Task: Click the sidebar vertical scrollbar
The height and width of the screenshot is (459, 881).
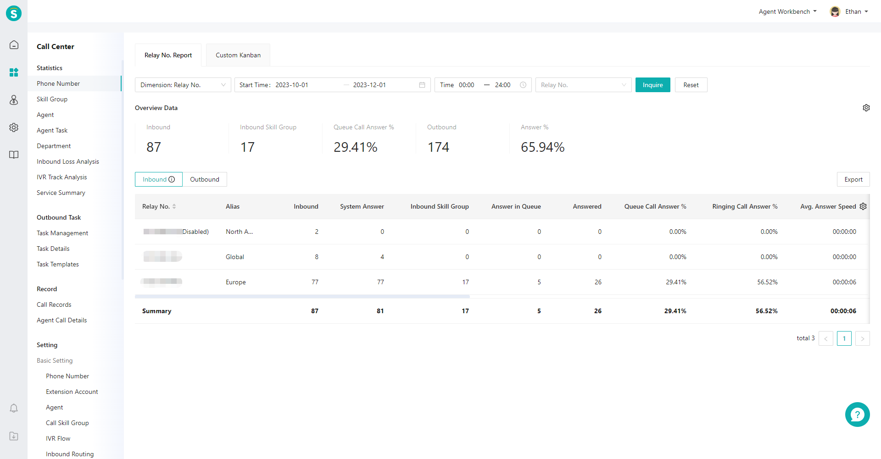Action: pos(123,170)
